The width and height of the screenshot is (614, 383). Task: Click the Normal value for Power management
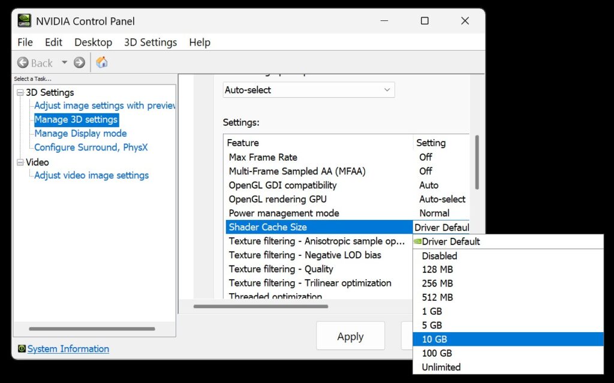click(x=434, y=213)
